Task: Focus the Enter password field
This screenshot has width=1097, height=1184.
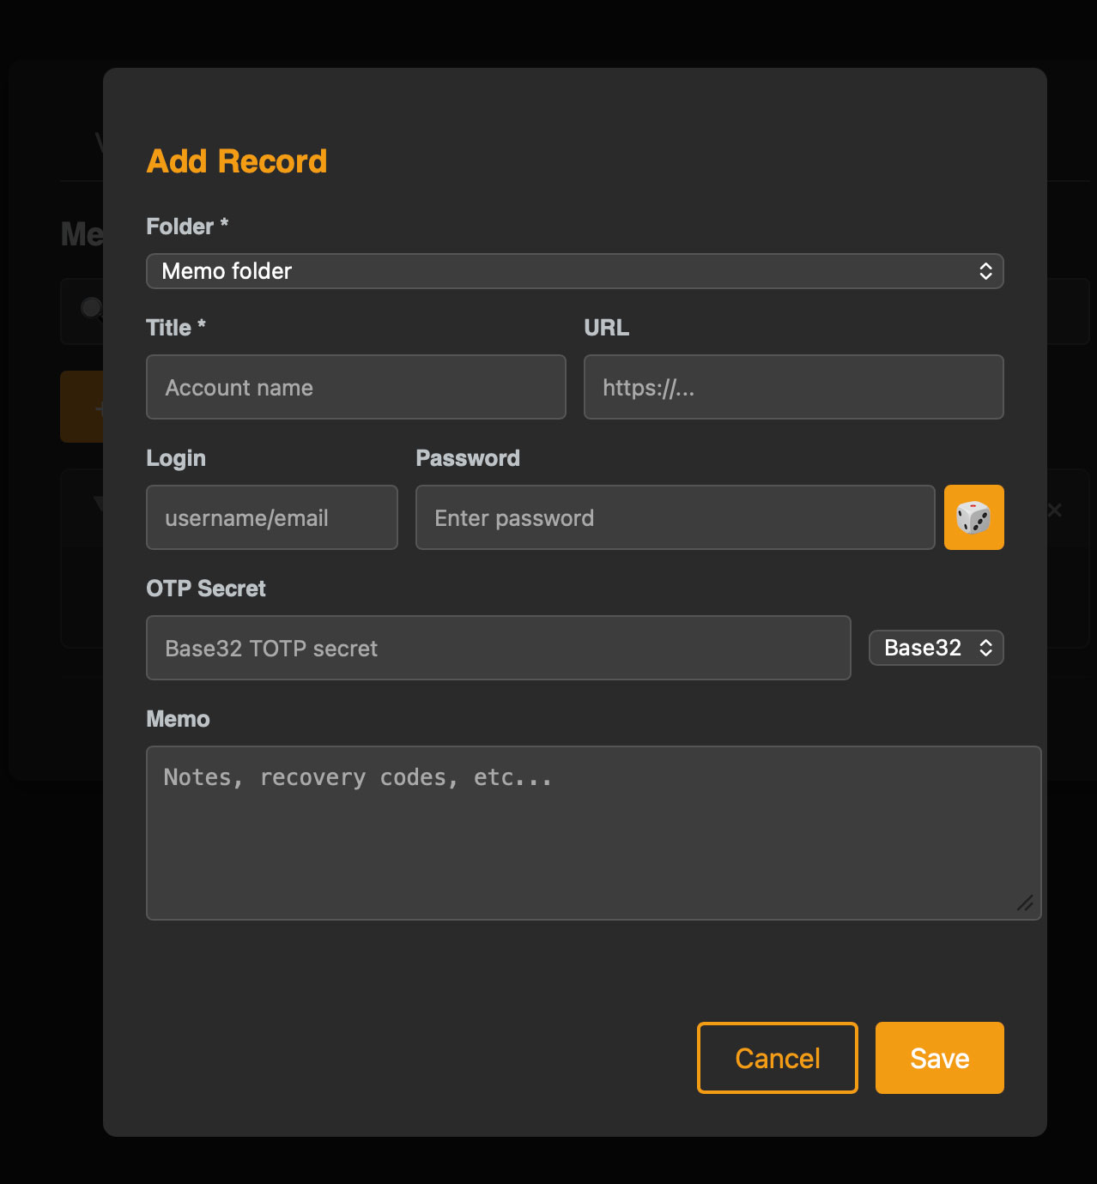Action: point(675,517)
